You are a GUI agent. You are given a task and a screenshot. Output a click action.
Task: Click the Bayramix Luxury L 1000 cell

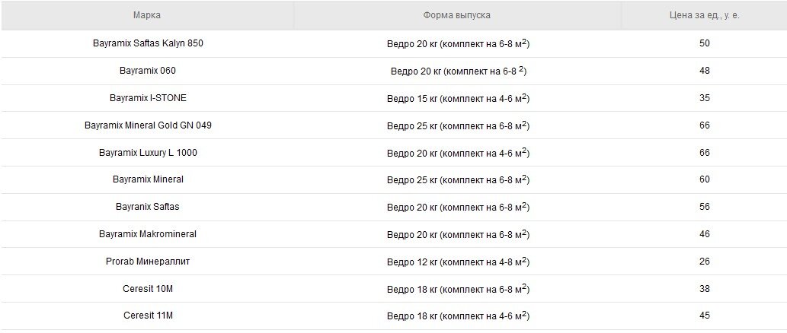pos(148,152)
